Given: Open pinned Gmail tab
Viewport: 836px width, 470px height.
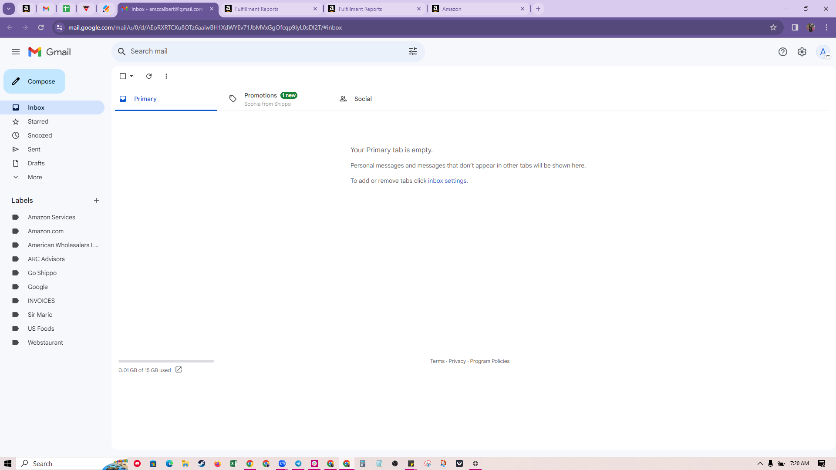Looking at the screenshot, I should tap(46, 9).
